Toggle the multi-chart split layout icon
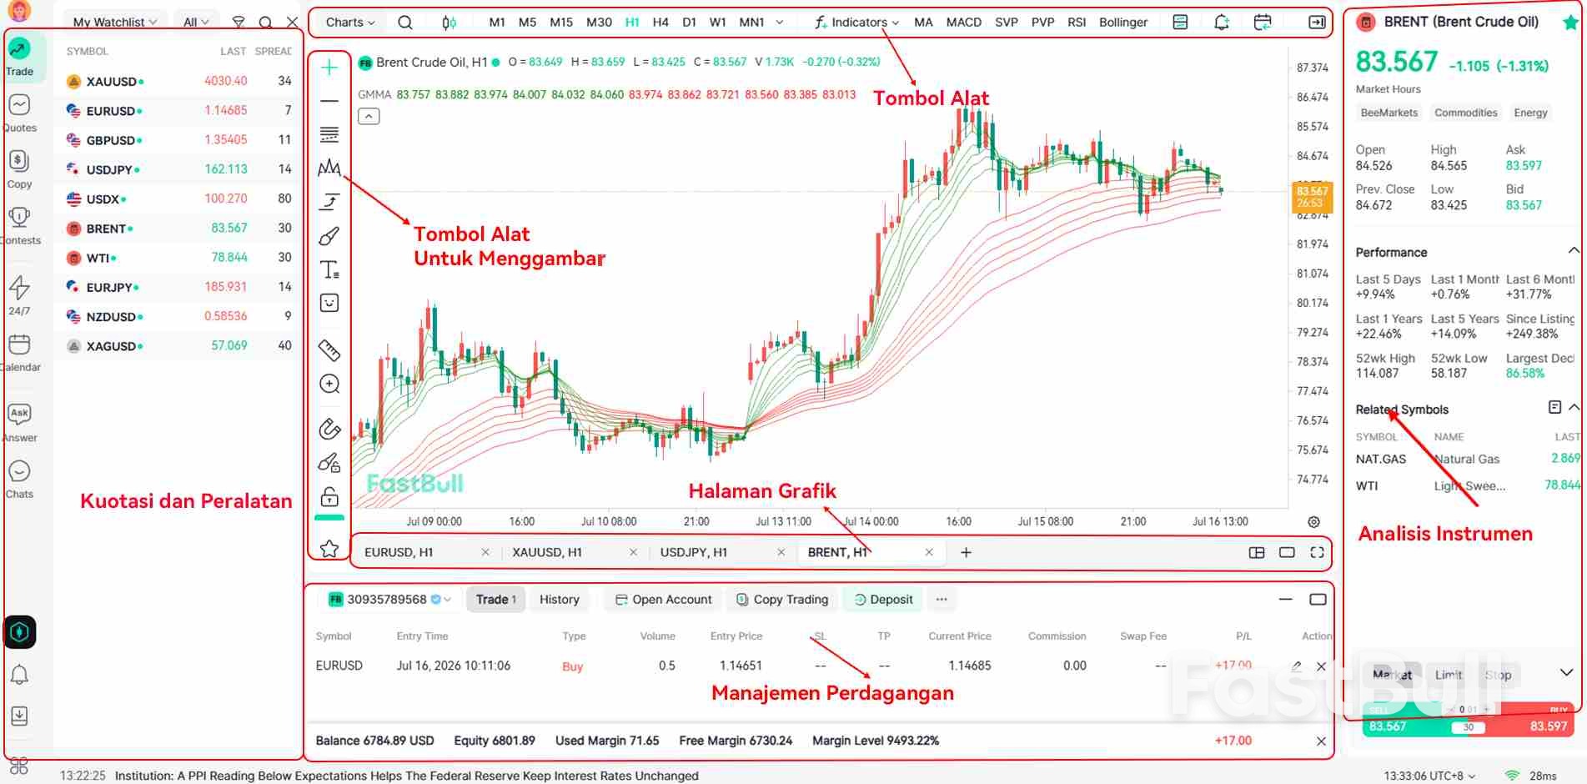Screen dimensions: 1587x784 click(x=1257, y=552)
